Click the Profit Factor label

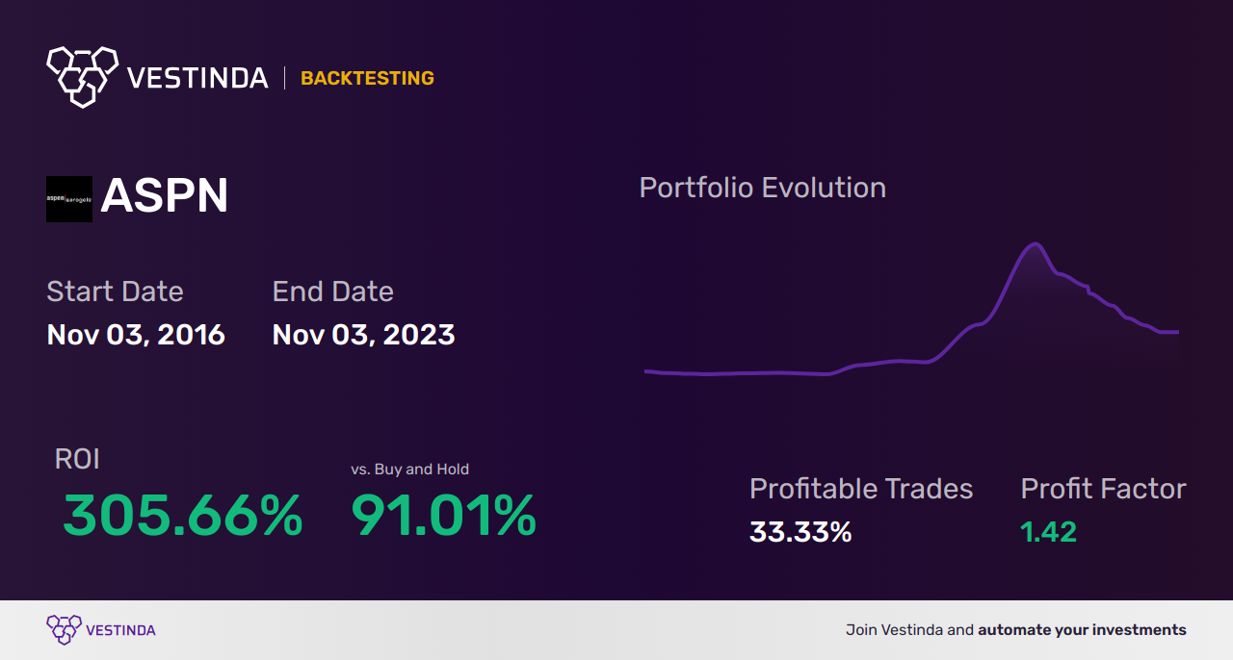[1103, 489]
